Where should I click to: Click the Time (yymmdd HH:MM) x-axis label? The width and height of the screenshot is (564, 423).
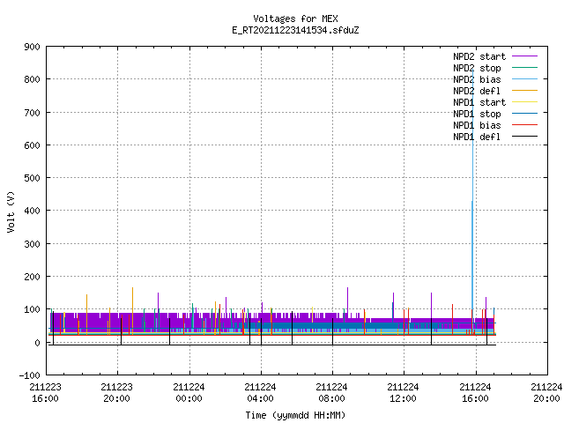295,415
